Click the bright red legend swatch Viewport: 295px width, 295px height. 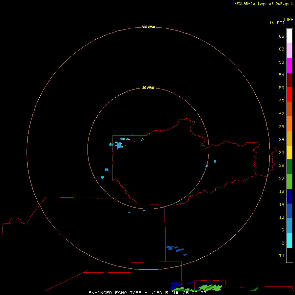[x=289, y=94]
